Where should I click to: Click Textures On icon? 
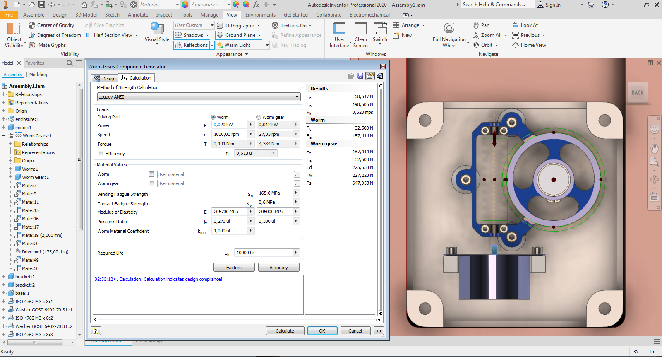[275, 25]
